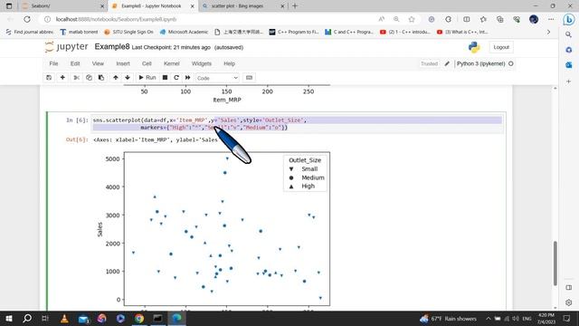Open the File menu

point(53,63)
